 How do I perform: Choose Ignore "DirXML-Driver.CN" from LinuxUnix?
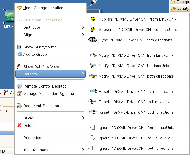click(138, 128)
